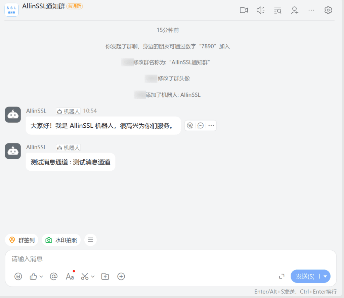
Task: Open the emoji picker in input toolbar
Action: click(x=18, y=276)
